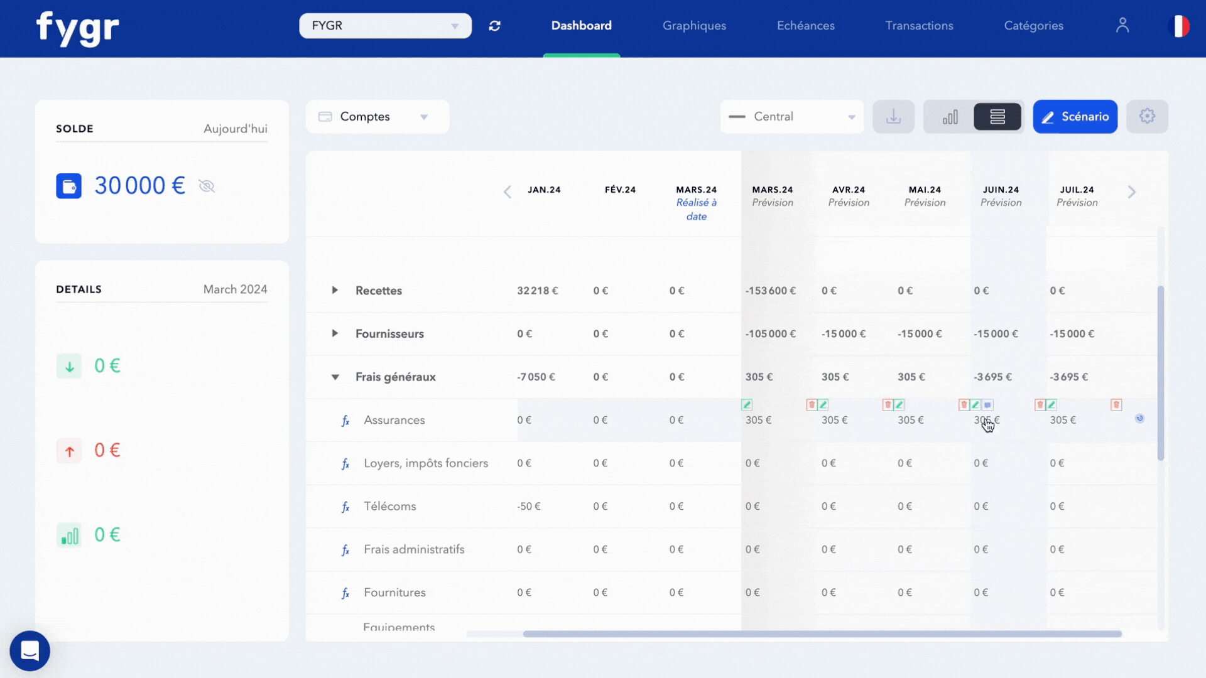
Task: Switch to the bar chart view
Action: (950, 117)
